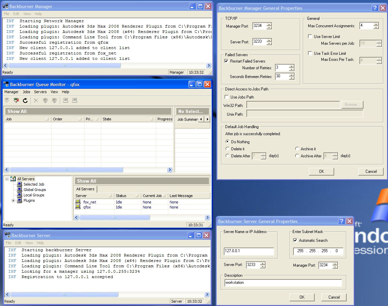The width and height of the screenshot is (388, 306).
Task: Toggle Automatic Search checkbox
Action: 295,240
